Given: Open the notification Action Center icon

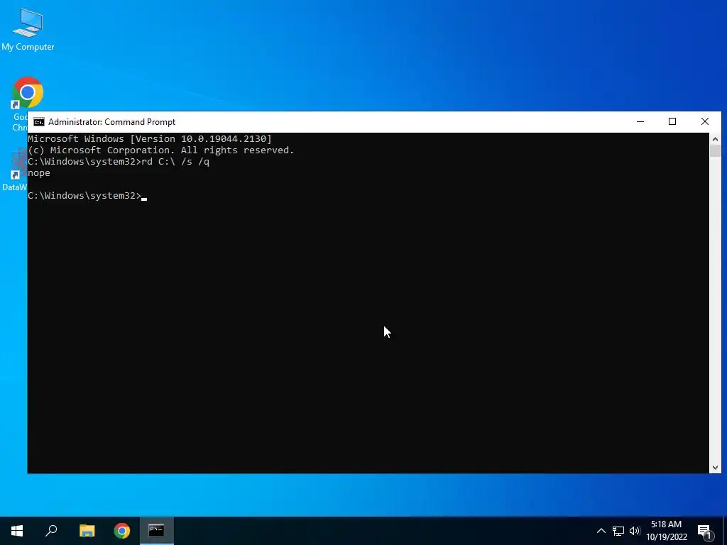Looking at the screenshot, I should [x=704, y=531].
